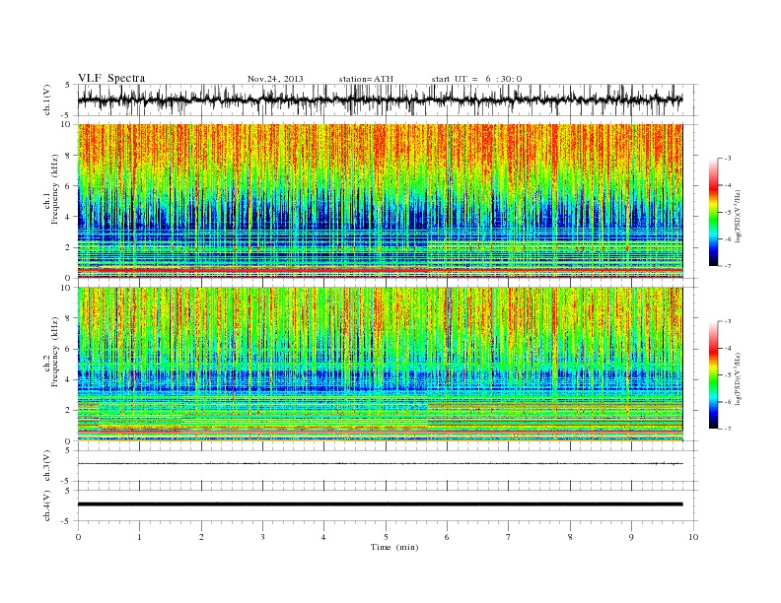
Task: Click the ch.4 thick black waveform trace
Action: click(x=381, y=504)
